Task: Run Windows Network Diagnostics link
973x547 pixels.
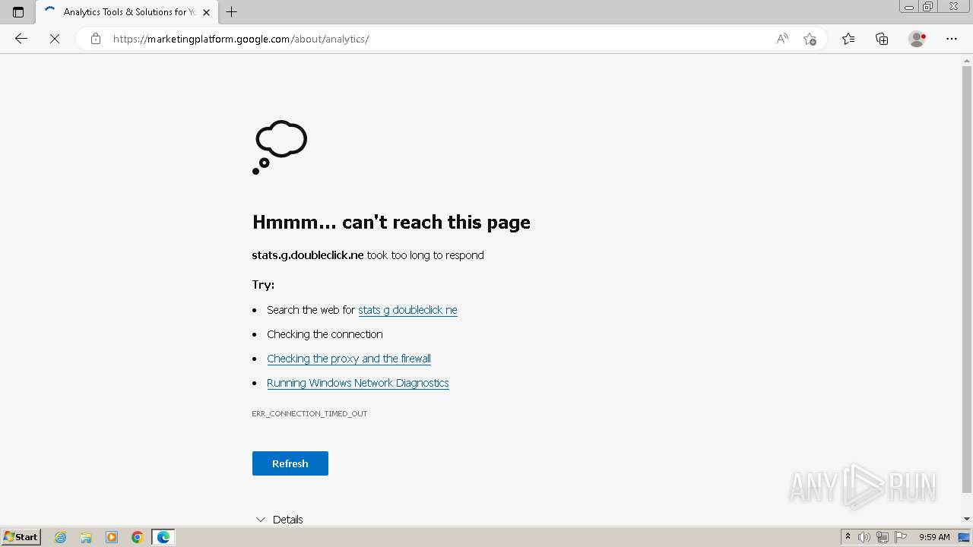Action: click(x=358, y=383)
